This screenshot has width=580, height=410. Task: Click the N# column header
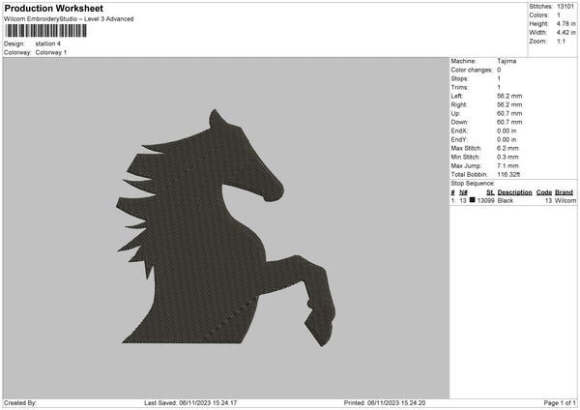click(464, 192)
